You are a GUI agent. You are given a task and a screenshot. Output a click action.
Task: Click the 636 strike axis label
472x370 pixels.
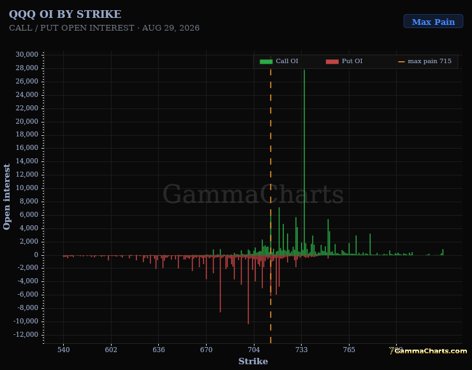(159, 350)
